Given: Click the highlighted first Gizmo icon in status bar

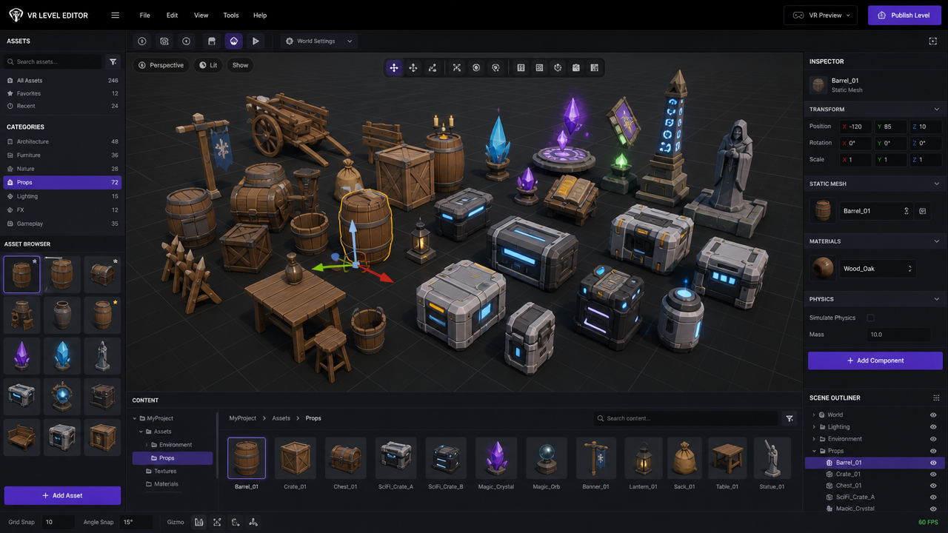Looking at the screenshot, I should point(199,522).
